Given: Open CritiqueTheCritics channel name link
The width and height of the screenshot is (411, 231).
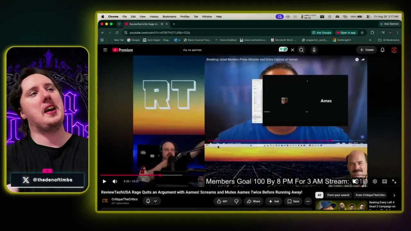Looking at the screenshot, I should coord(125,199).
